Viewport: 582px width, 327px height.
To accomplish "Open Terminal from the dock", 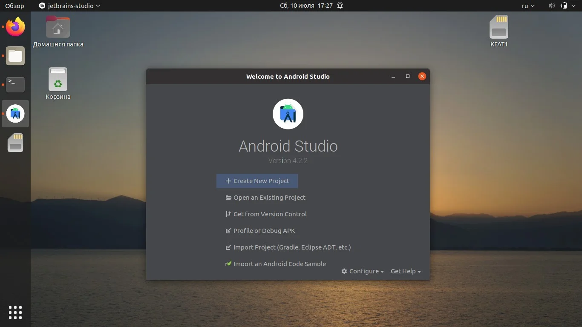I will [15, 85].
